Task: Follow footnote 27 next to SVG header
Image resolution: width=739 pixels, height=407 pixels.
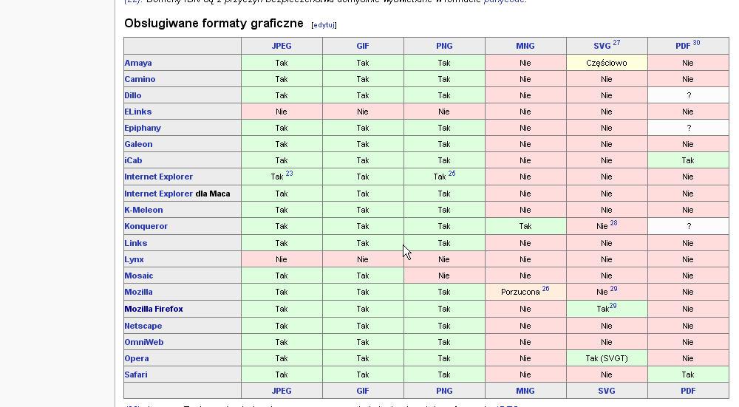Action: click(616, 42)
